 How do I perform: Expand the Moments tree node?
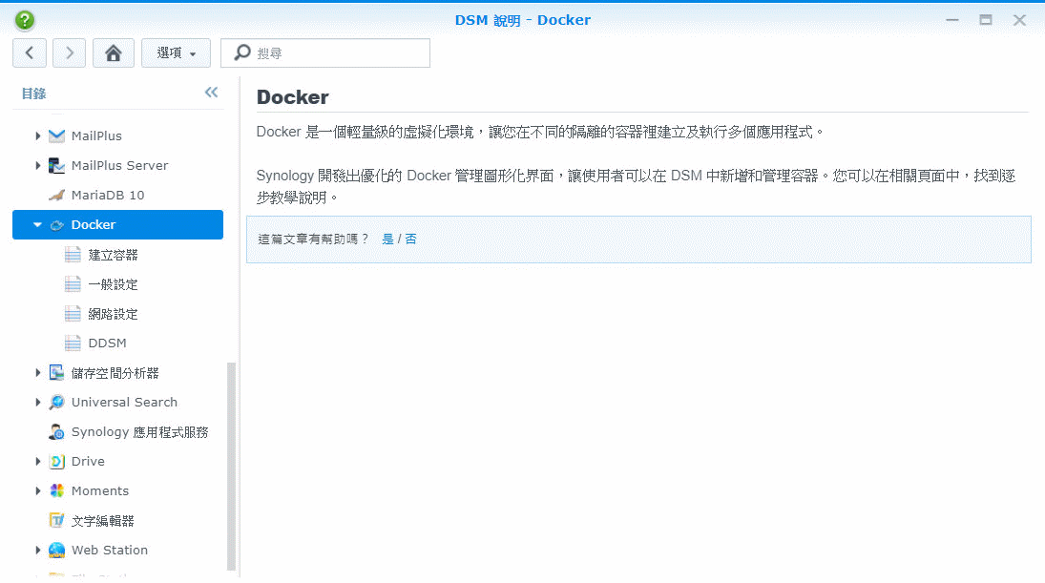point(38,491)
